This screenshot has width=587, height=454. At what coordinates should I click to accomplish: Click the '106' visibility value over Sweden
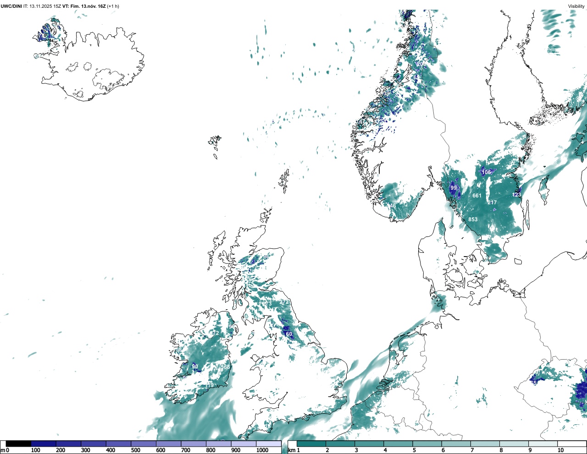pyautogui.click(x=486, y=172)
